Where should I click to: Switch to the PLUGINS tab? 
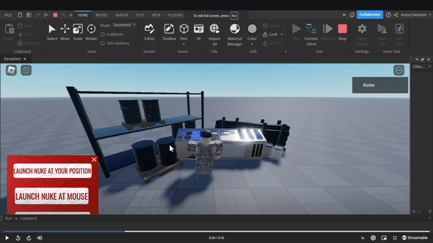(x=176, y=15)
